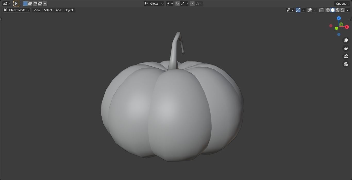Viewport: 352px width, 180px height.
Task: Toggle camera view icon
Action: click(x=346, y=56)
